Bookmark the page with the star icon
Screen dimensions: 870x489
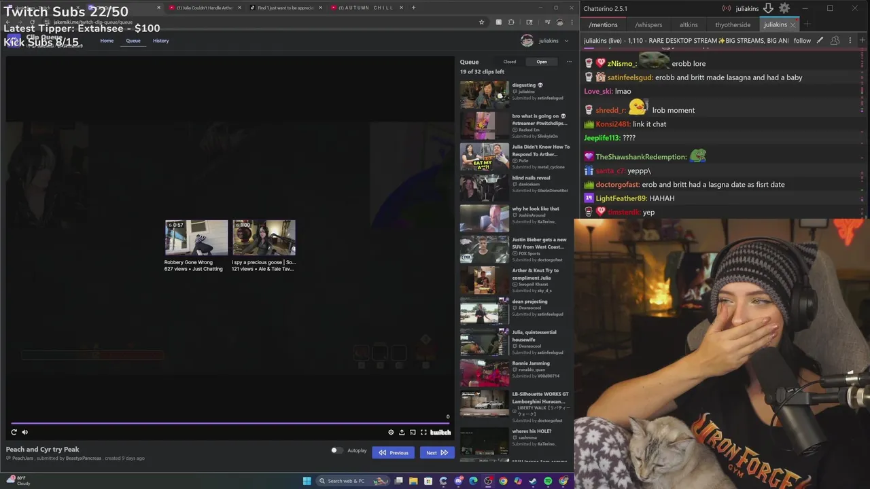(481, 22)
